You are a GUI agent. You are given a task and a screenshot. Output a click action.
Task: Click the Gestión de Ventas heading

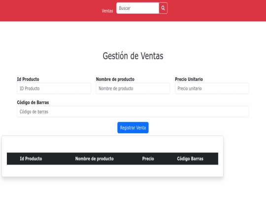tap(133, 56)
